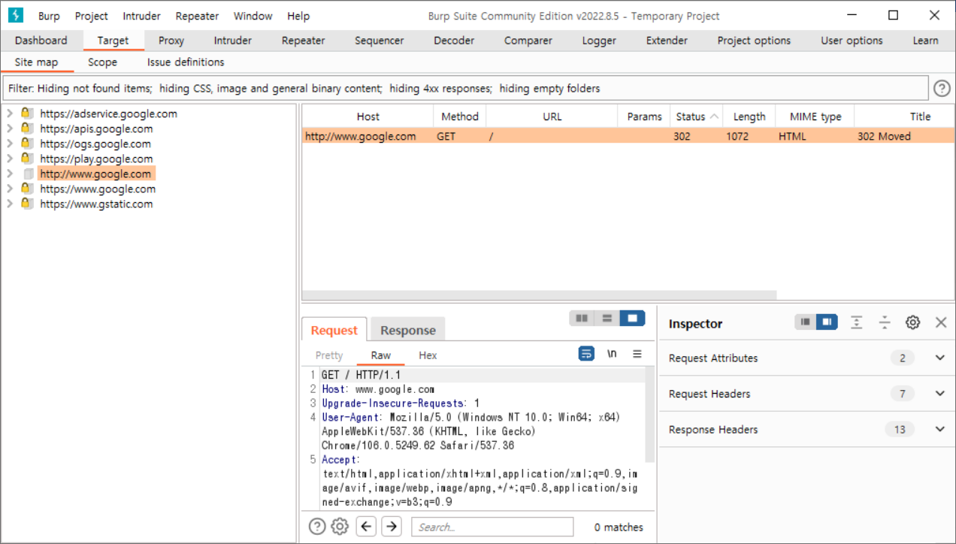Go to next search match arrow
Viewport: 956px width, 544px height.
(x=392, y=527)
